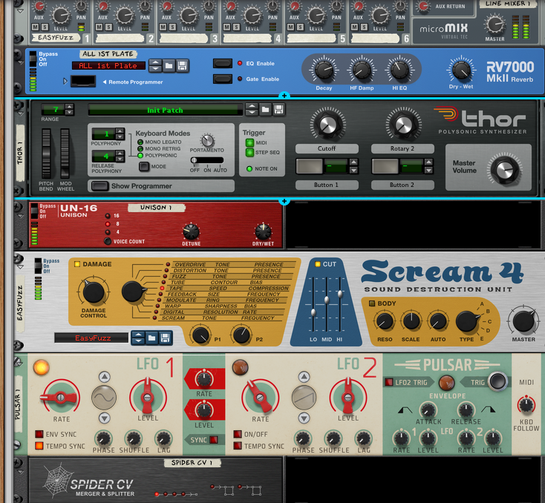
Task: Toggle LFO 1 Env Sync
Action: tap(39, 434)
